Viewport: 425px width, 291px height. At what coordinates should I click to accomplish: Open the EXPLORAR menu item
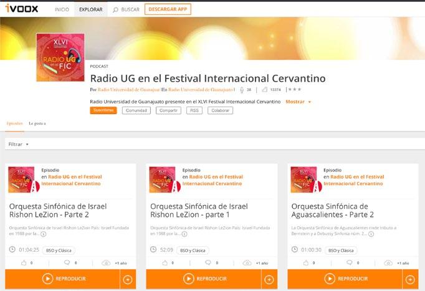click(91, 9)
